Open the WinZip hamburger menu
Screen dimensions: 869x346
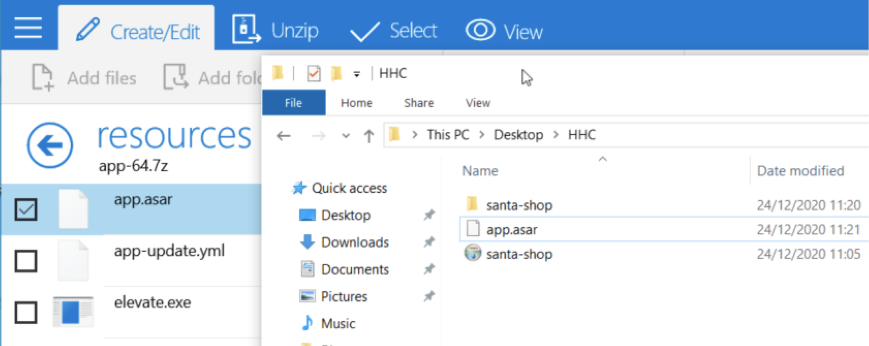[x=28, y=28]
